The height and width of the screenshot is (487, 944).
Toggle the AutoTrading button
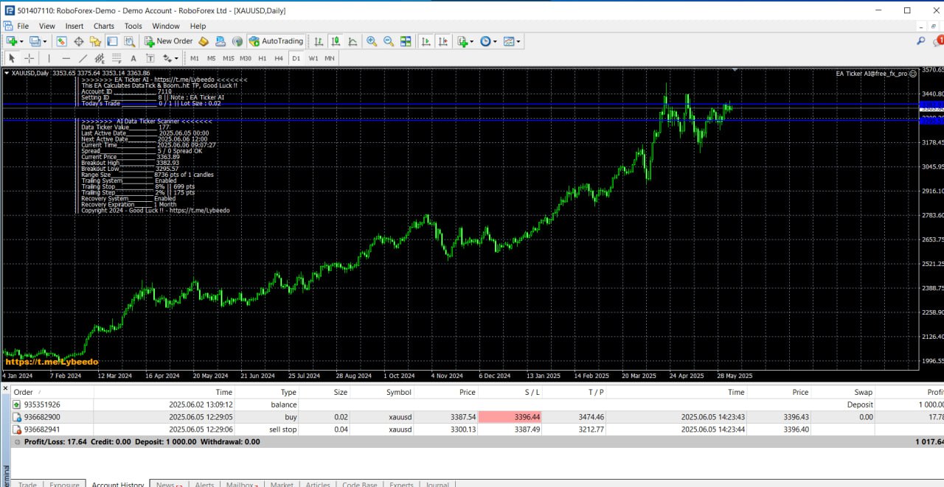point(276,41)
